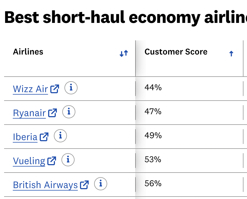Open the Iberia link
Image resolution: width=247 pixels, height=199 pixels.
(x=25, y=137)
